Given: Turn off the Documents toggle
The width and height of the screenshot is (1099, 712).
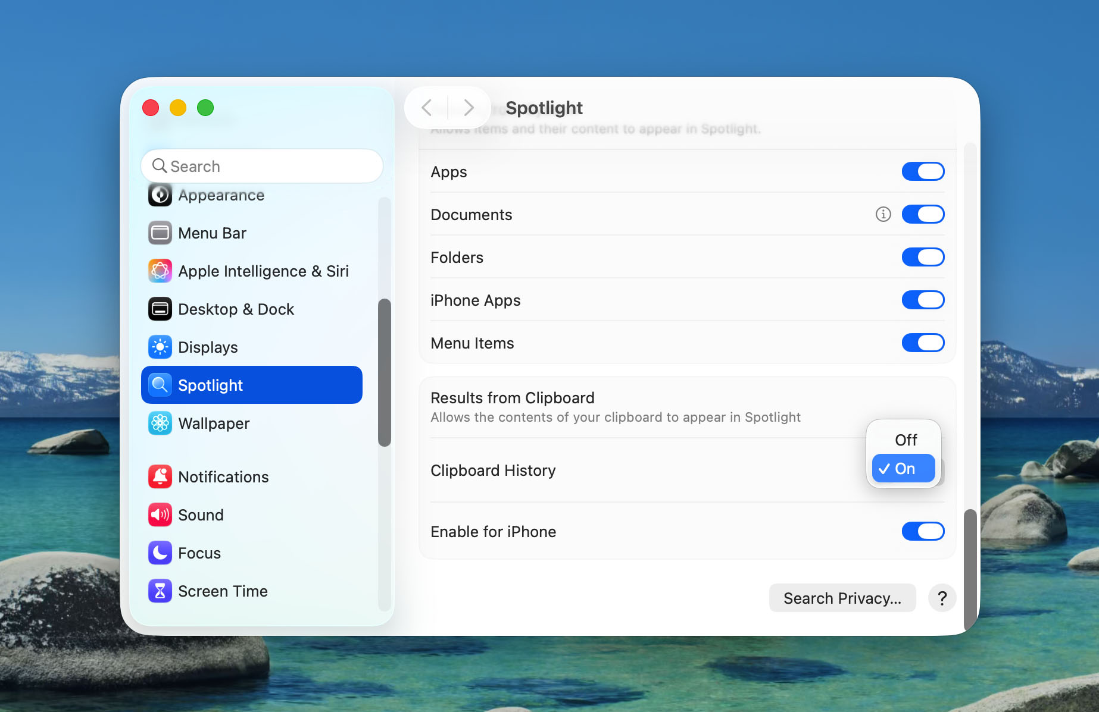Looking at the screenshot, I should click(x=923, y=214).
